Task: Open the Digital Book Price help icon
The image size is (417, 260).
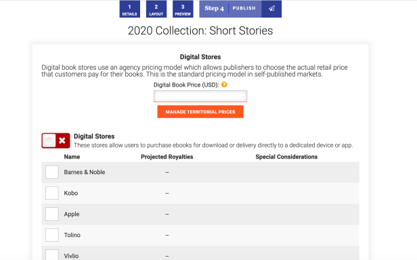Action: (224, 85)
